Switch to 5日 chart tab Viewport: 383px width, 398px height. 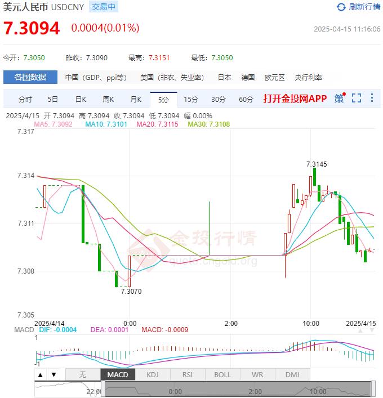point(53,100)
